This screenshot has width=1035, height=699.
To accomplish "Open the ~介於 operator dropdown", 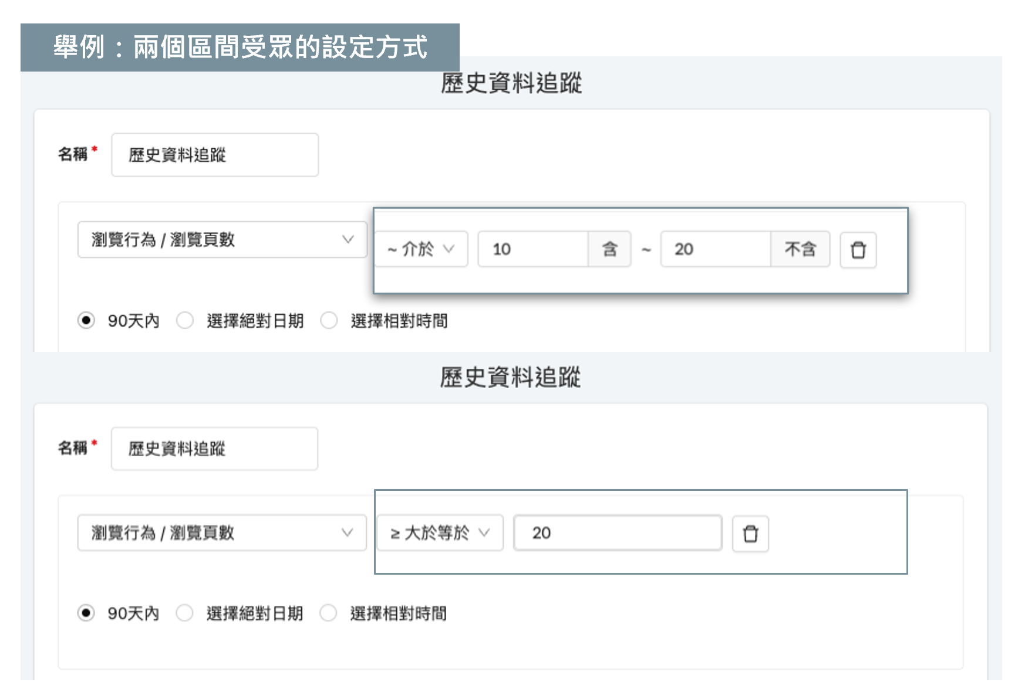I will click(422, 250).
